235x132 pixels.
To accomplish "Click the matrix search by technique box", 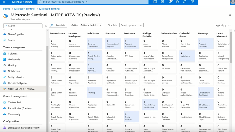I will (58, 25).
